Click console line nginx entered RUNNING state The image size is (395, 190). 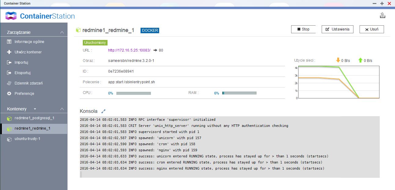(202, 168)
